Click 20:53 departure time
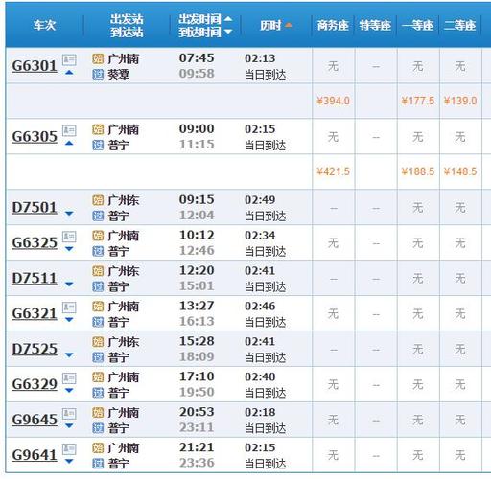The height and width of the screenshot is (479, 491). coord(197,412)
